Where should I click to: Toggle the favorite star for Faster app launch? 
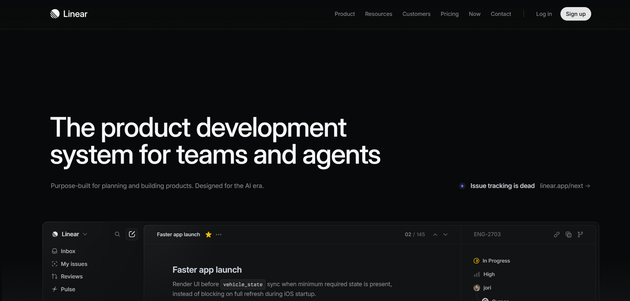209,235
